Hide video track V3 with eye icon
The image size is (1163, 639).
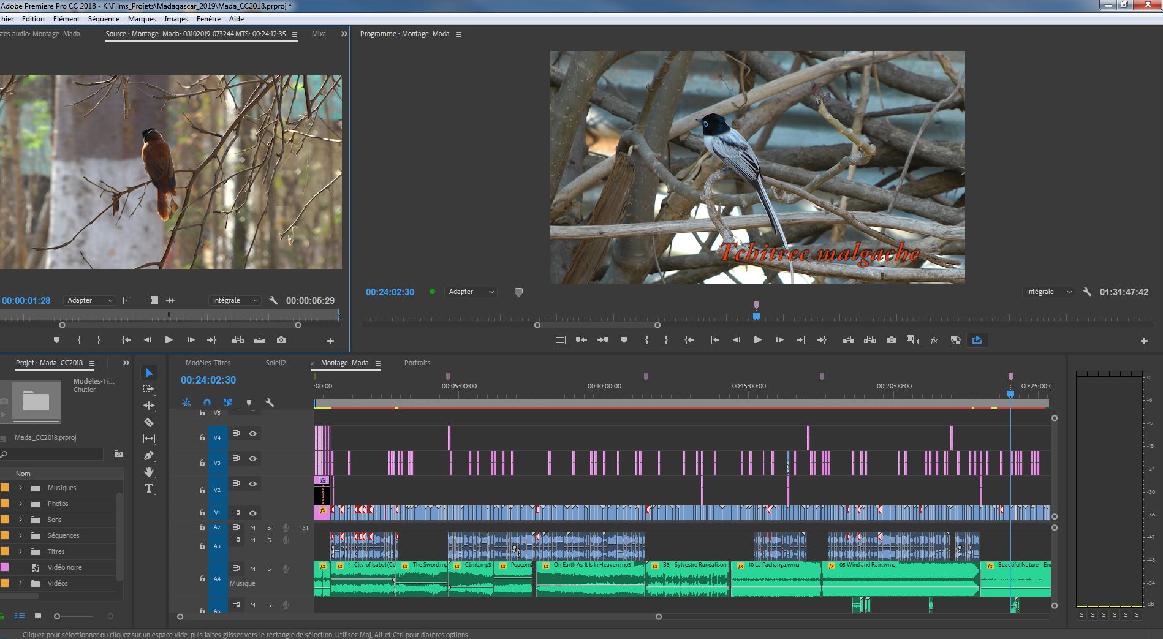click(252, 458)
